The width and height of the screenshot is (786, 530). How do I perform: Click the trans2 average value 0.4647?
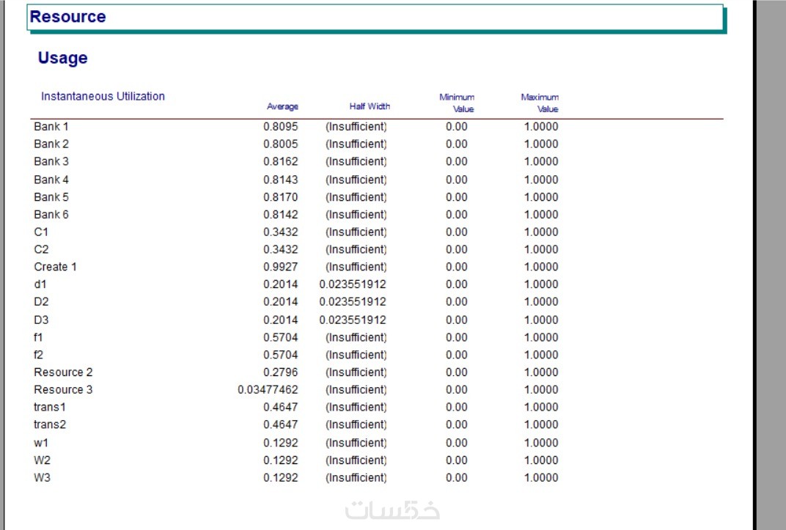pyautogui.click(x=281, y=424)
